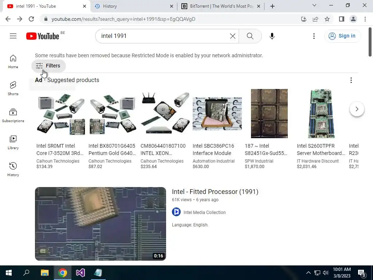The image size is (373, 280).
Task: Click the Sign in button
Action: tap(342, 36)
